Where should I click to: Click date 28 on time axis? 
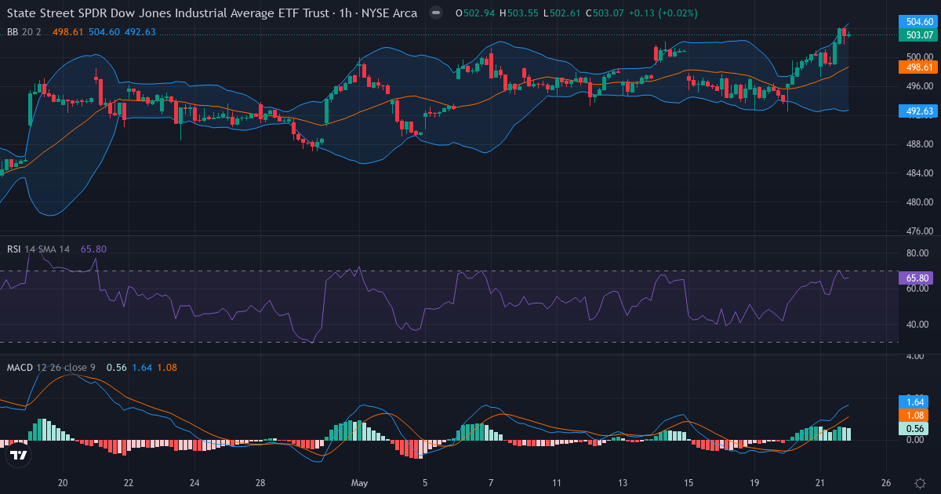260,482
